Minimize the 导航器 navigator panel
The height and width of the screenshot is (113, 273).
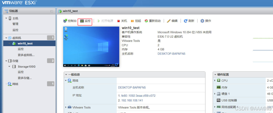tap(52, 11)
